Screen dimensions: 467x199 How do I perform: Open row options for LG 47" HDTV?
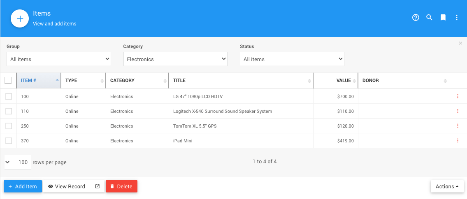pyautogui.click(x=458, y=96)
